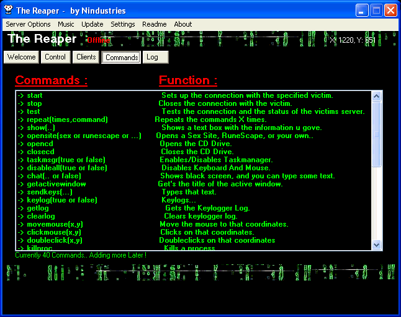The width and height of the screenshot is (401, 317).
Task: Click the X, Y coordinates readout
Action: click(x=352, y=40)
